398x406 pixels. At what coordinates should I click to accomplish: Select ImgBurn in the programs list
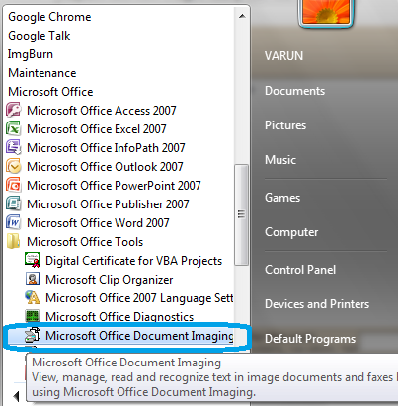[x=31, y=54]
